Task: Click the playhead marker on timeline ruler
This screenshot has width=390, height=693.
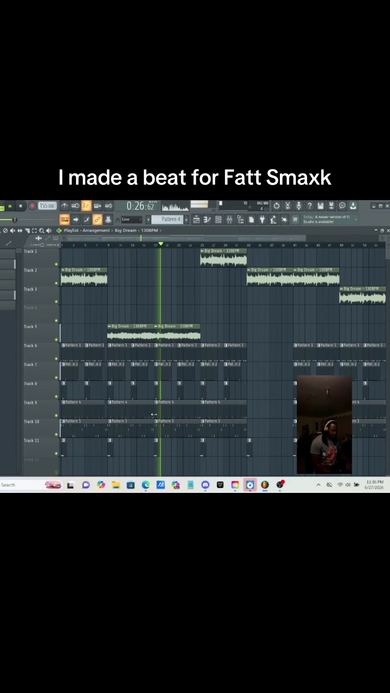Action: tap(161, 244)
